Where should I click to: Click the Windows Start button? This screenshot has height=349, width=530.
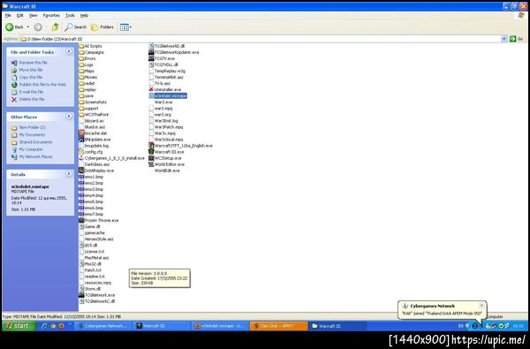pos(19,326)
